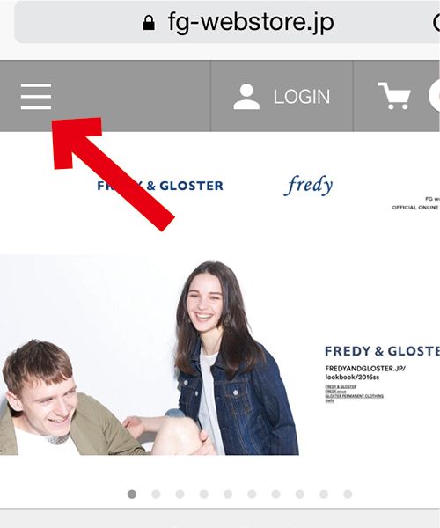Select the second carousel dot
This screenshot has width=440, height=528.
pos(156,494)
